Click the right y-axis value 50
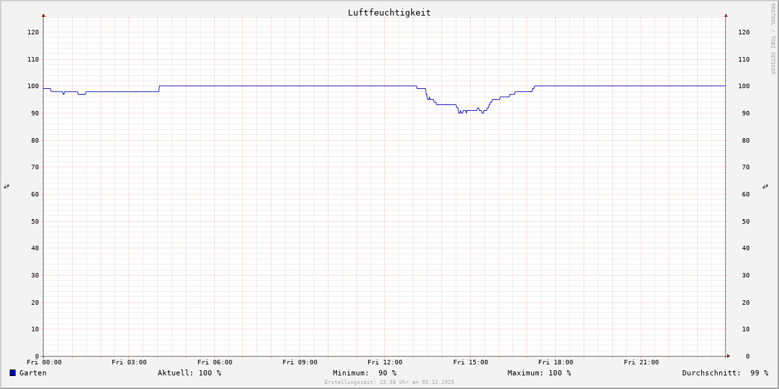 [x=746, y=221]
